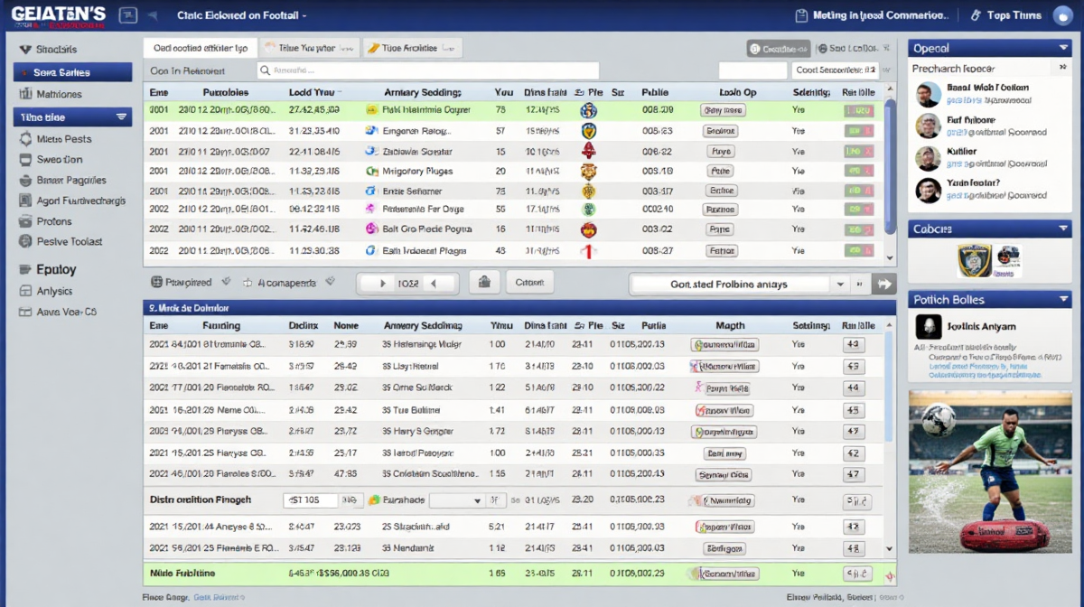Open the Gon.sted Frolbine anlays dropdown
Viewport: 1084px width, 607px height.
tap(841, 284)
